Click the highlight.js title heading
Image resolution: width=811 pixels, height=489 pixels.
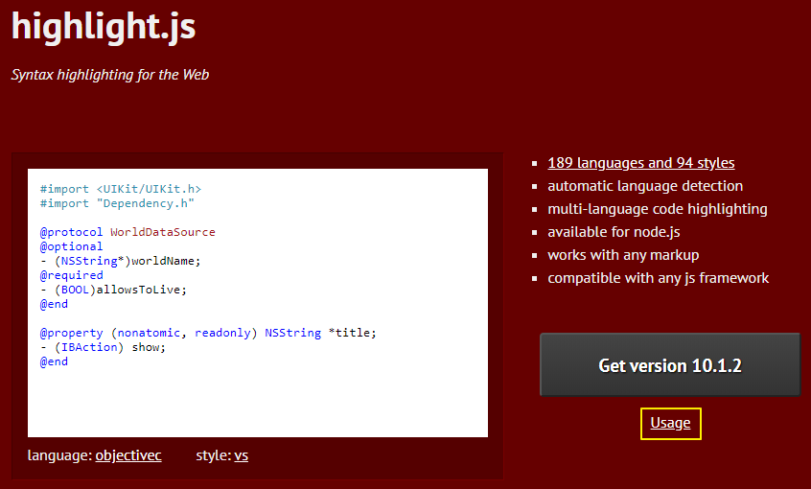104,26
